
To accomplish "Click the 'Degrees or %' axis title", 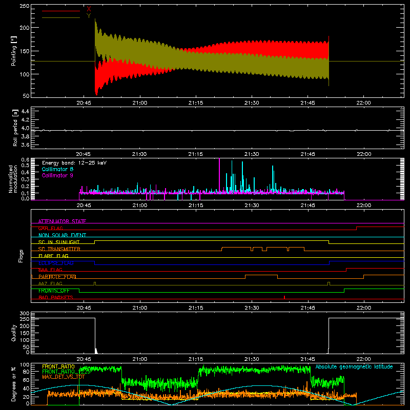I will click(14, 384).
